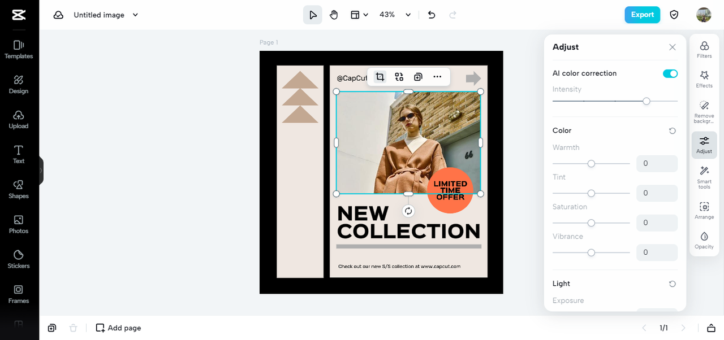Click the Tint value field

(x=657, y=193)
